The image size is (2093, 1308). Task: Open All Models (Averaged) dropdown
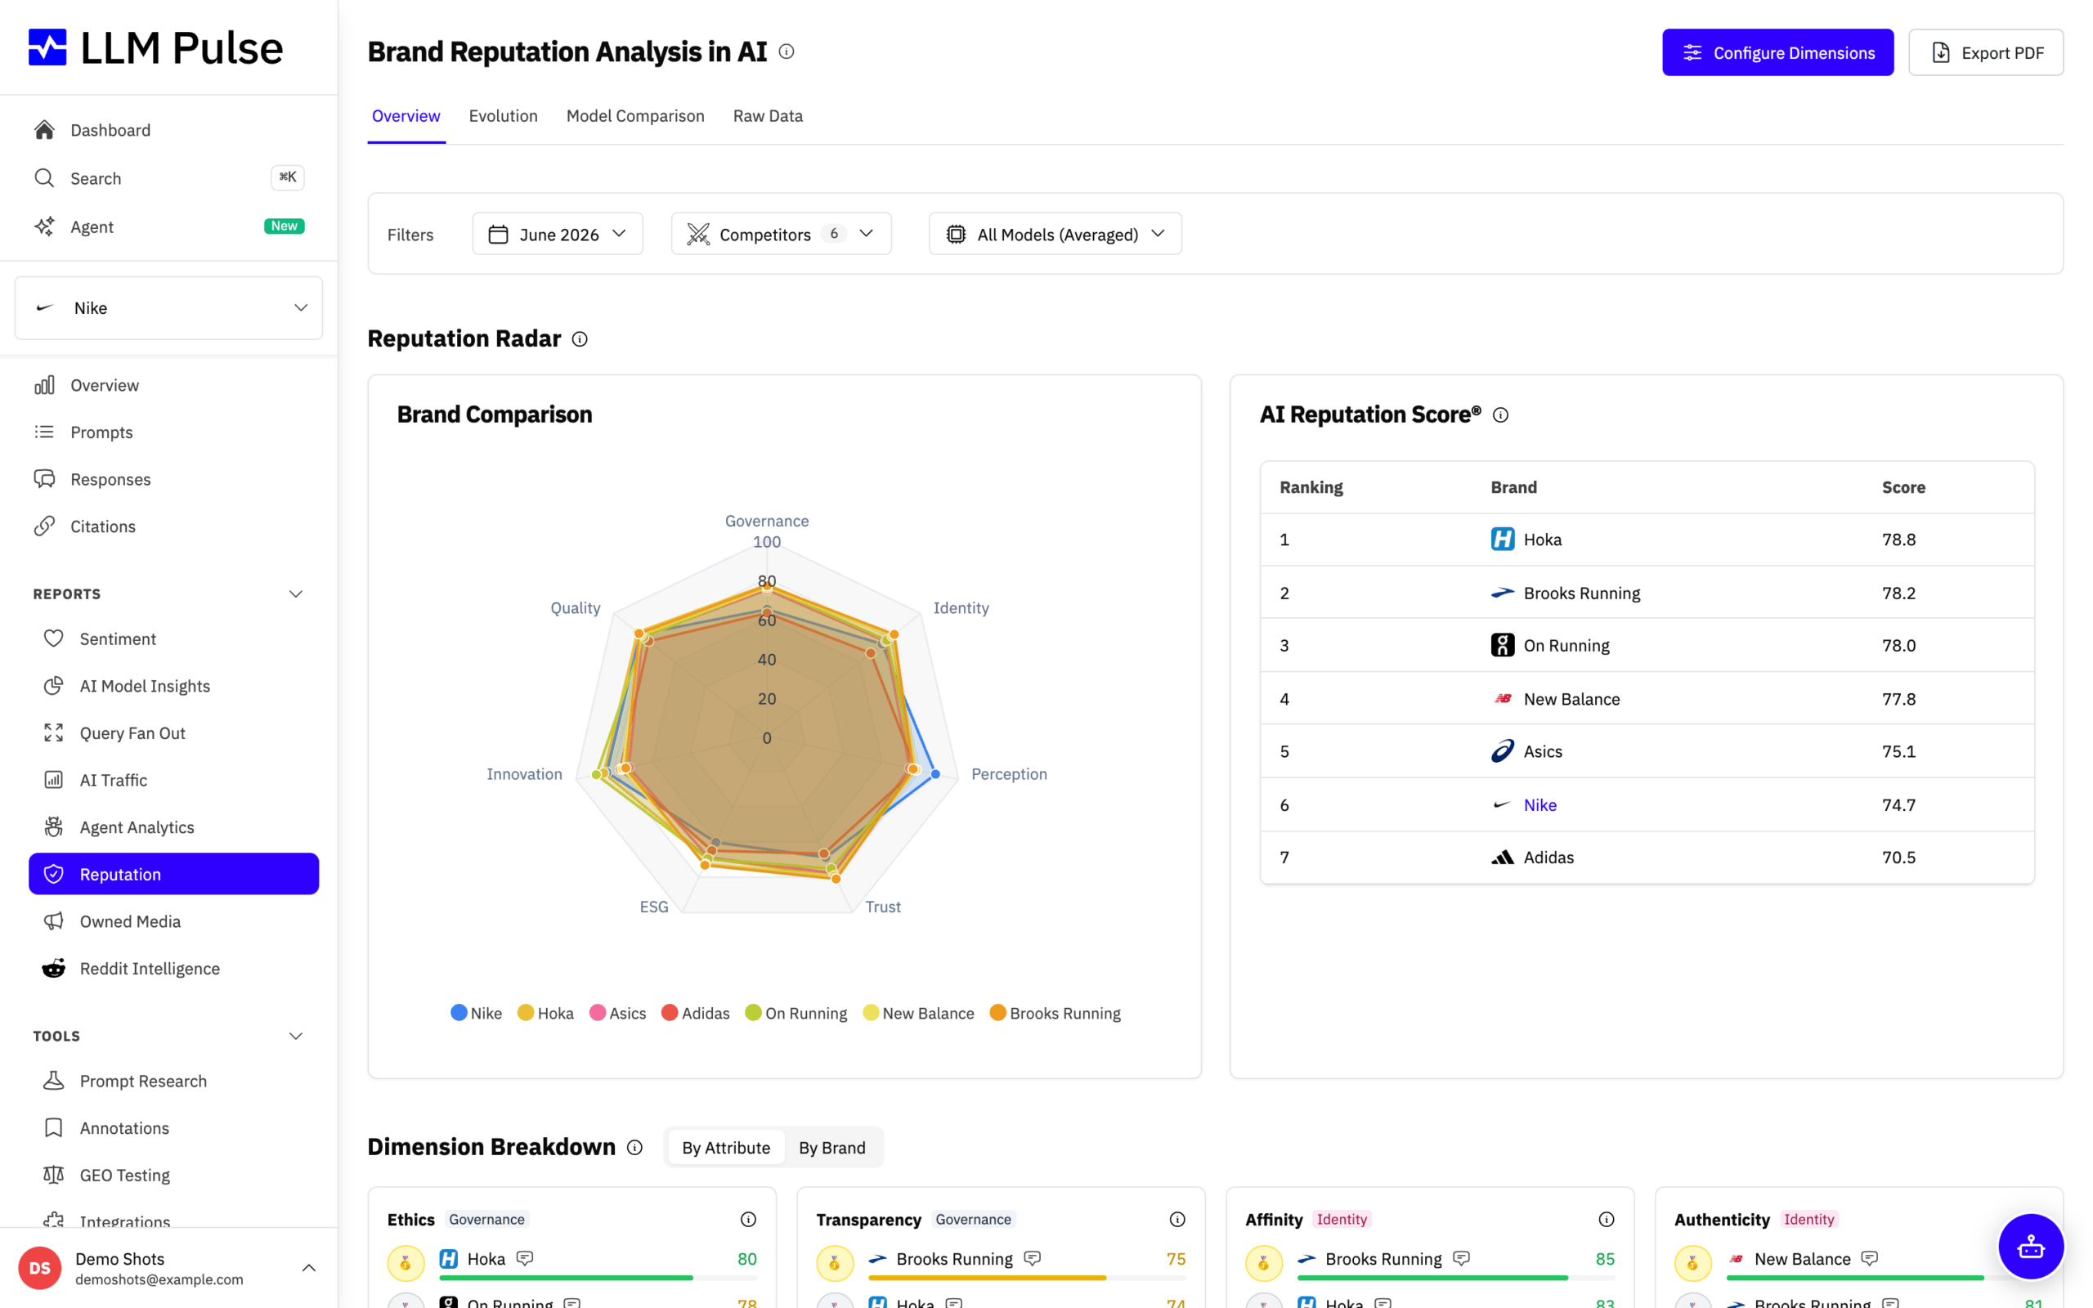coord(1055,235)
